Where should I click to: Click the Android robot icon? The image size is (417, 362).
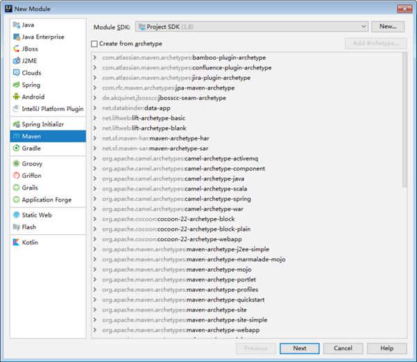(x=16, y=97)
